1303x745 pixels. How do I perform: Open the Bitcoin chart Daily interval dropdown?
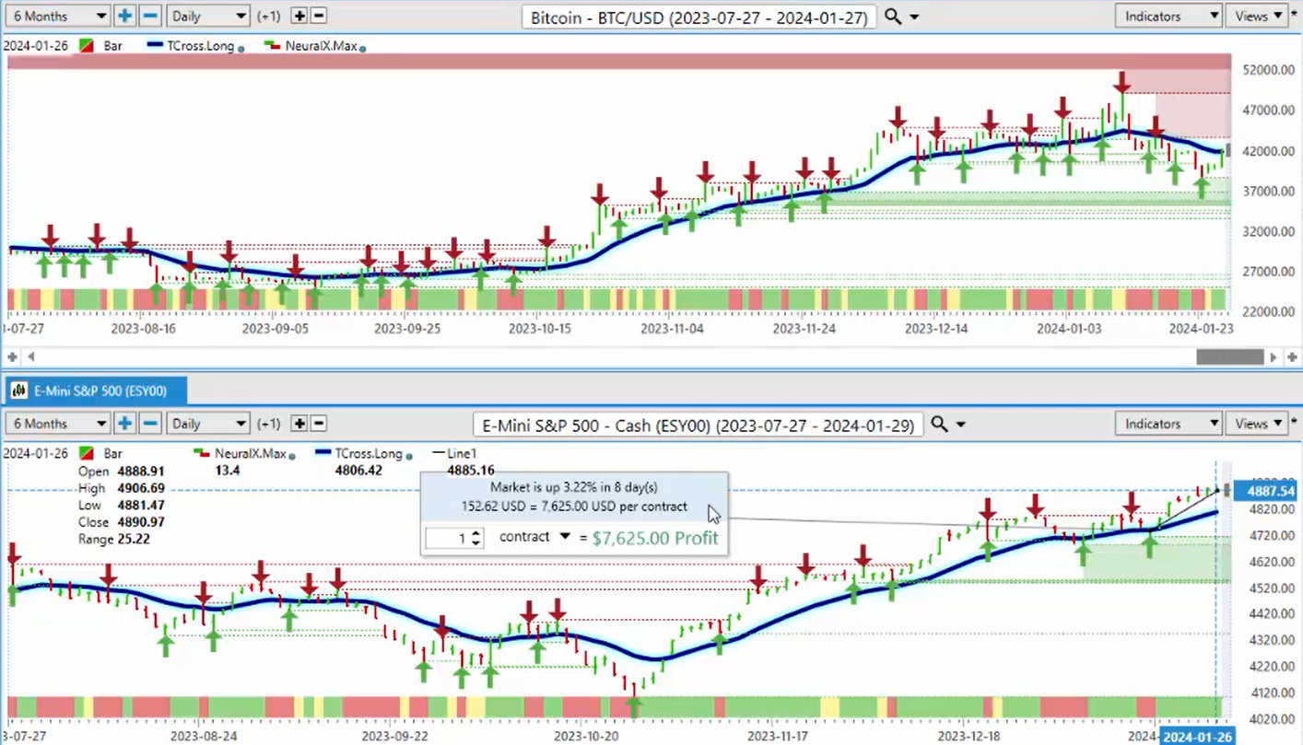coord(207,16)
